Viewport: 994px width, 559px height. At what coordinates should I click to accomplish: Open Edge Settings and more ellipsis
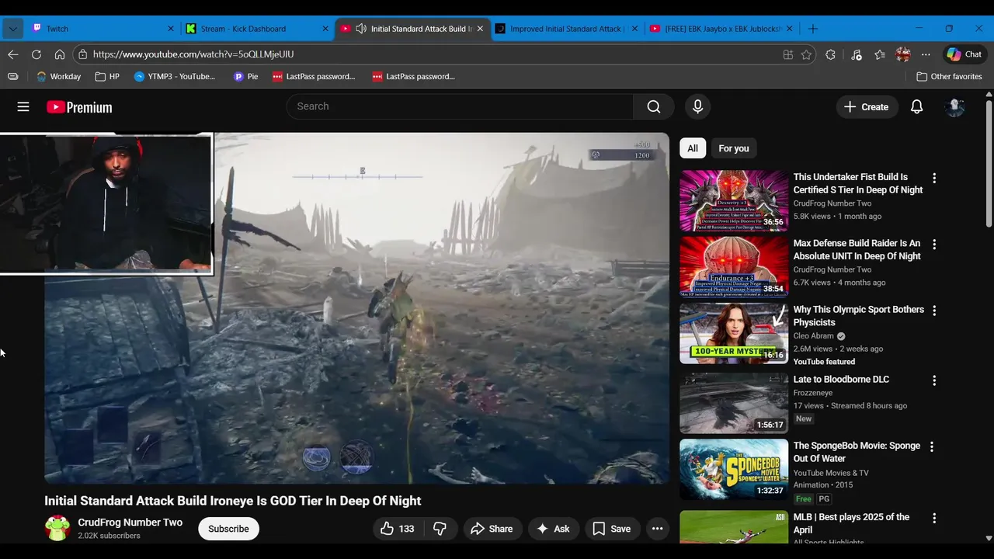point(926,54)
